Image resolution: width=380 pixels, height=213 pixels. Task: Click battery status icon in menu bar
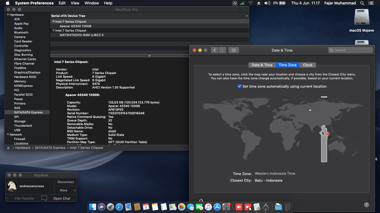tap(283, 3)
